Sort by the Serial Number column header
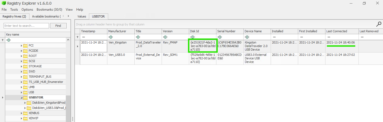 coord(230,31)
